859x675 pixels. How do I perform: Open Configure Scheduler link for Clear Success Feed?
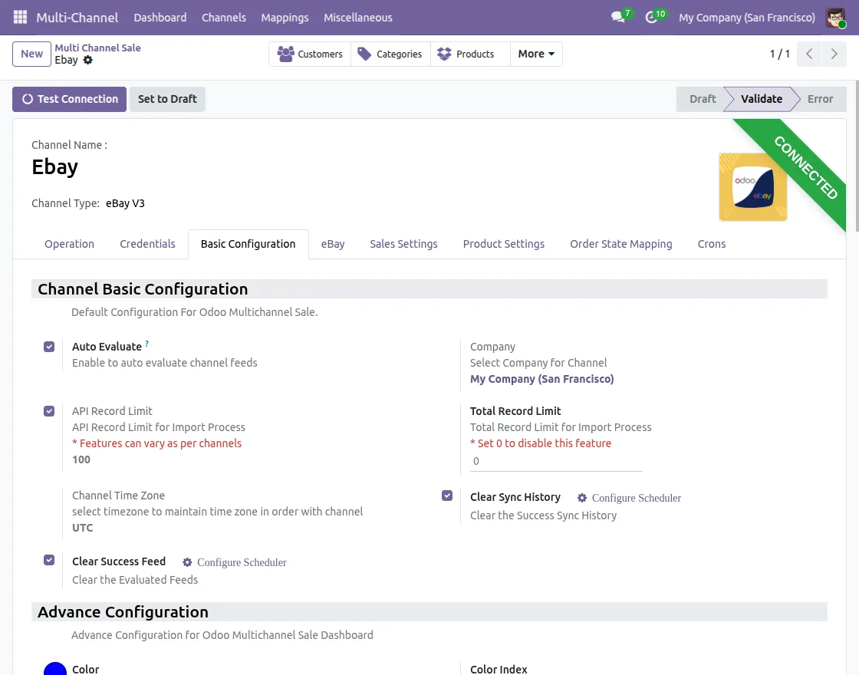point(235,562)
